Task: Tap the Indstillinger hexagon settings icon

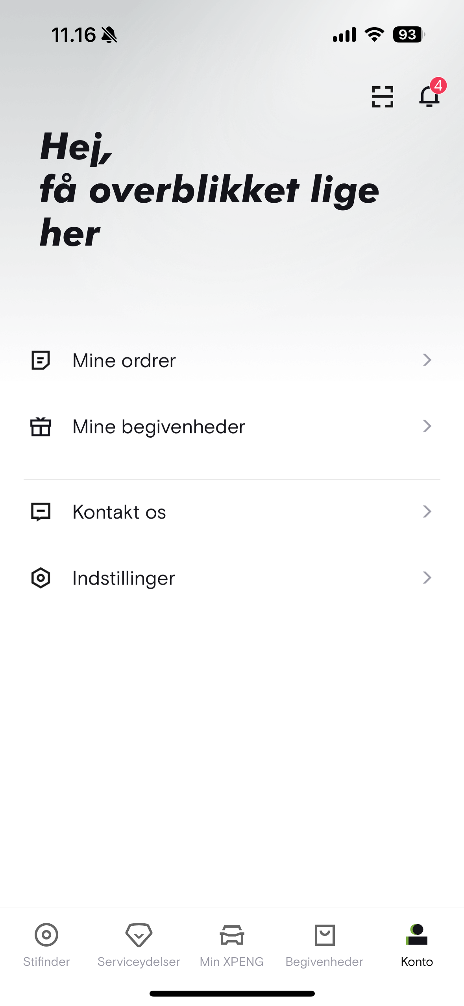Action: click(41, 578)
